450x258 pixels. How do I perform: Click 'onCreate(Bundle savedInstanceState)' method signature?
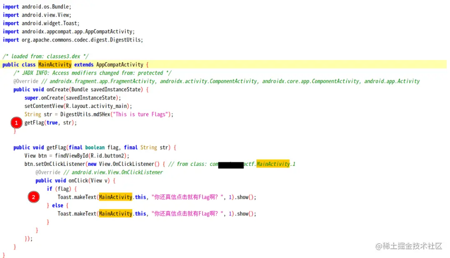pyautogui.click(x=95, y=90)
